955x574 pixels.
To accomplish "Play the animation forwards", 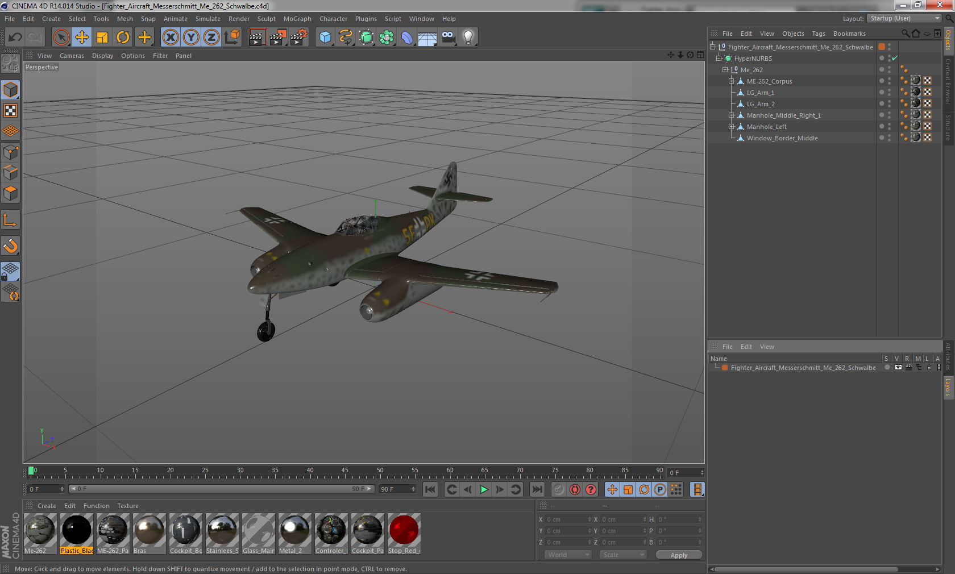I will coord(484,489).
